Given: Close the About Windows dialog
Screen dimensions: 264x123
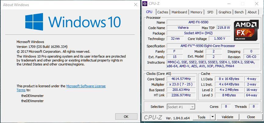Looking at the screenshot, I should click(136, 5).
